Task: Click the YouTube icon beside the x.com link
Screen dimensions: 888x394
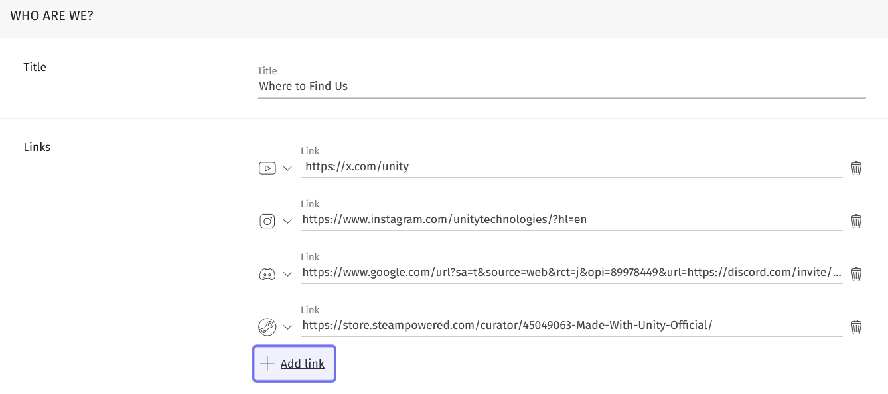Action: coord(267,168)
